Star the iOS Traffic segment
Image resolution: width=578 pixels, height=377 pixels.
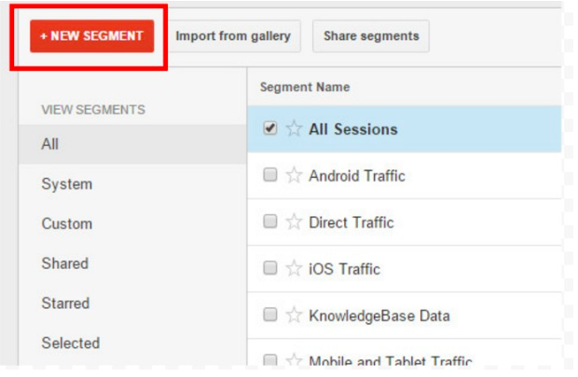tap(294, 268)
